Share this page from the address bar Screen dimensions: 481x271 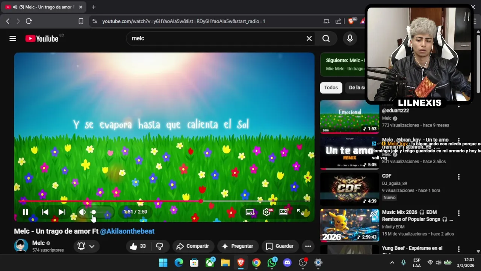click(338, 21)
